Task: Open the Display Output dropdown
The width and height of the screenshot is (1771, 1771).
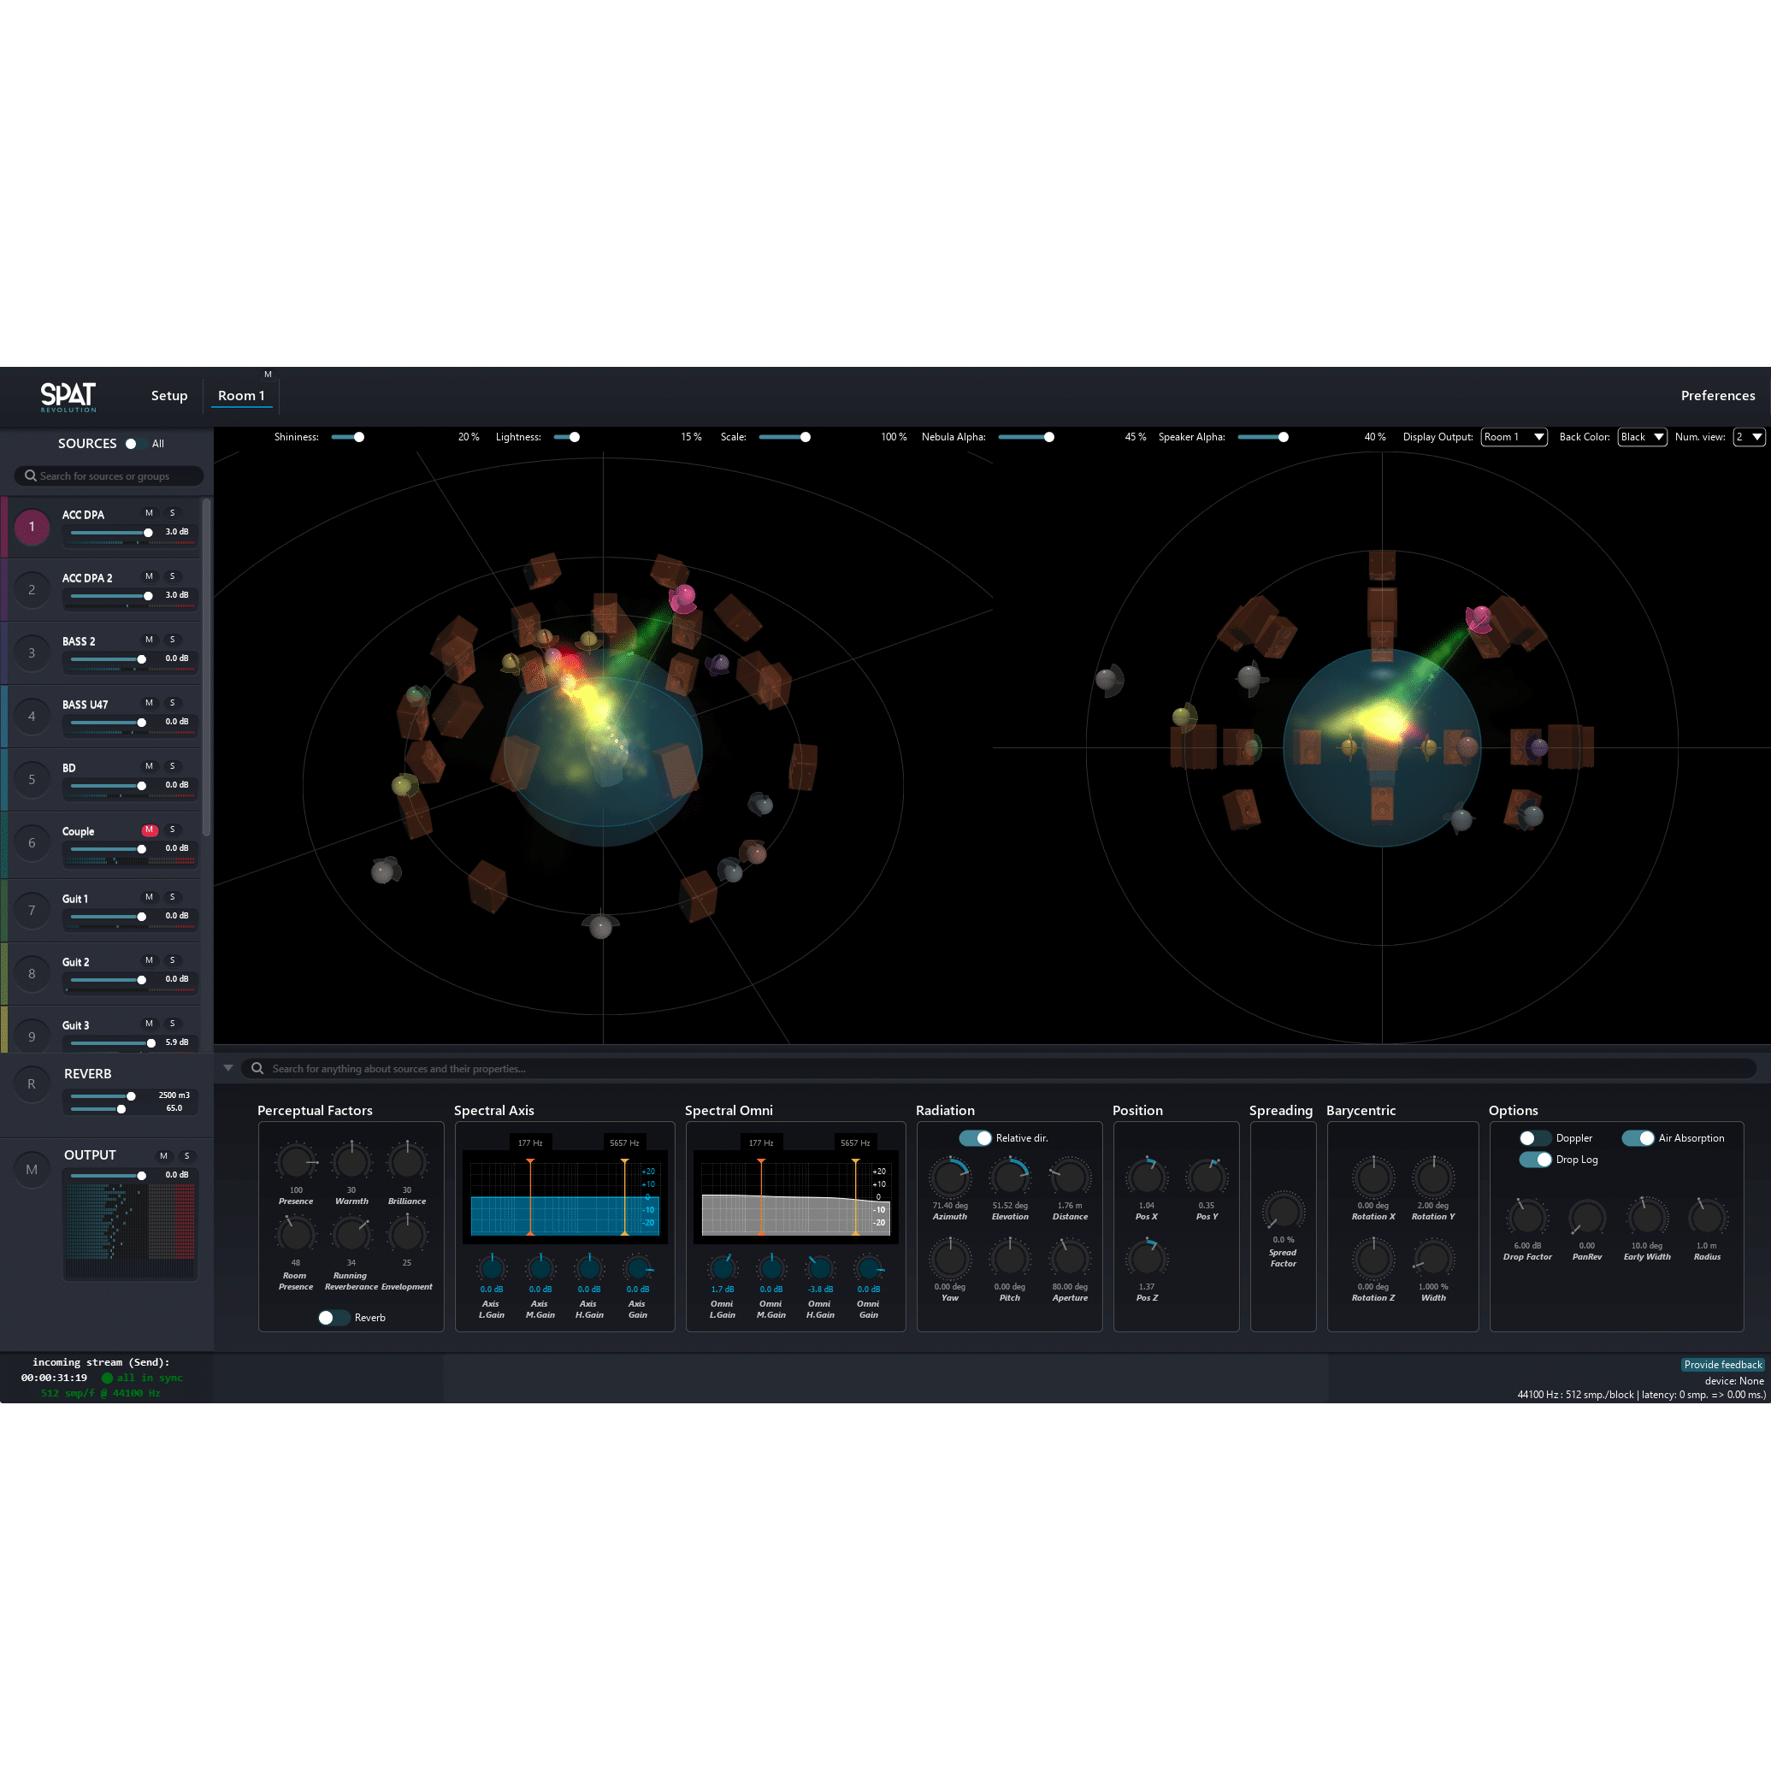Action: point(1514,437)
